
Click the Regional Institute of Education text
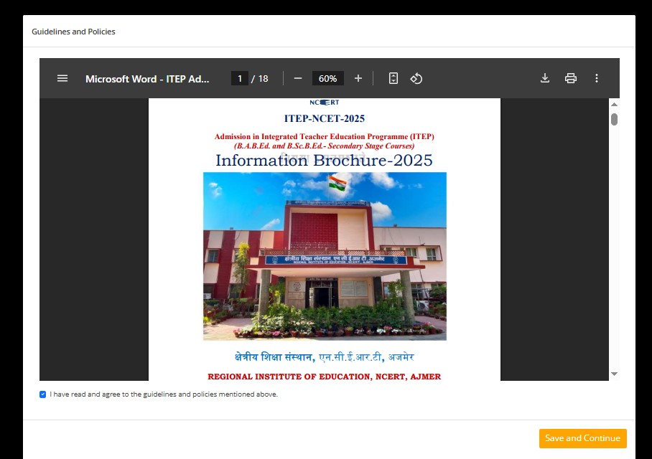click(x=324, y=377)
